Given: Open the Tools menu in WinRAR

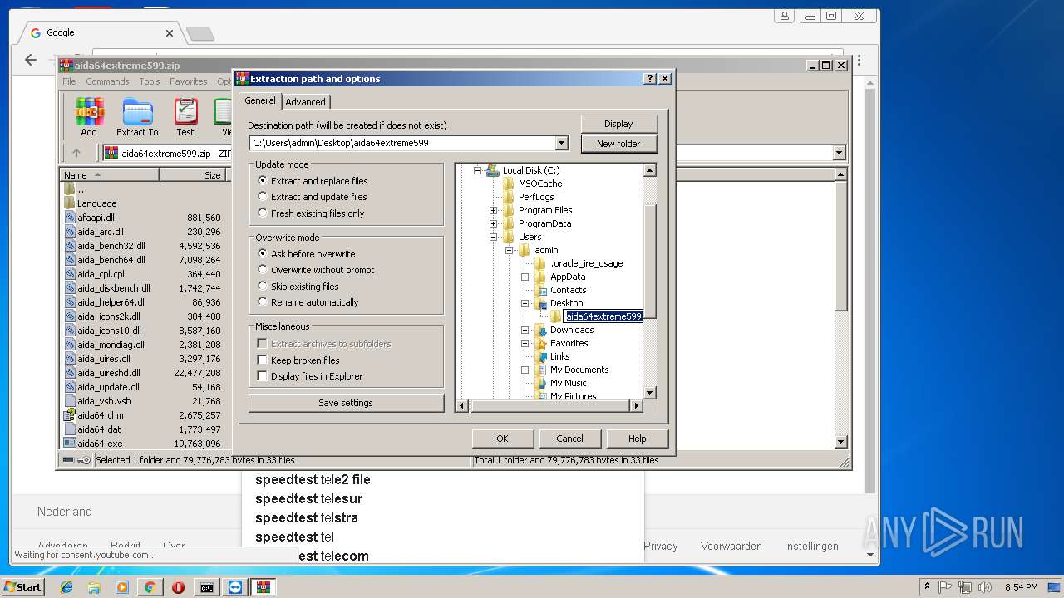Looking at the screenshot, I should (x=150, y=81).
